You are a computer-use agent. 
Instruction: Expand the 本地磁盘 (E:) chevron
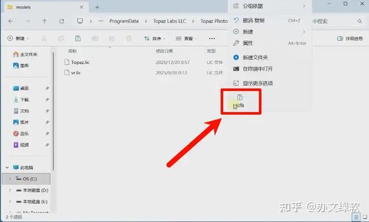pyautogui.click(x=10, y=202)
